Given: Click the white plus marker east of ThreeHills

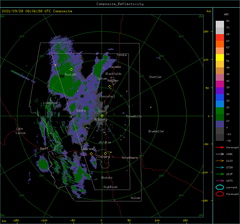Looking at the screenshot, I should (151, 107).
